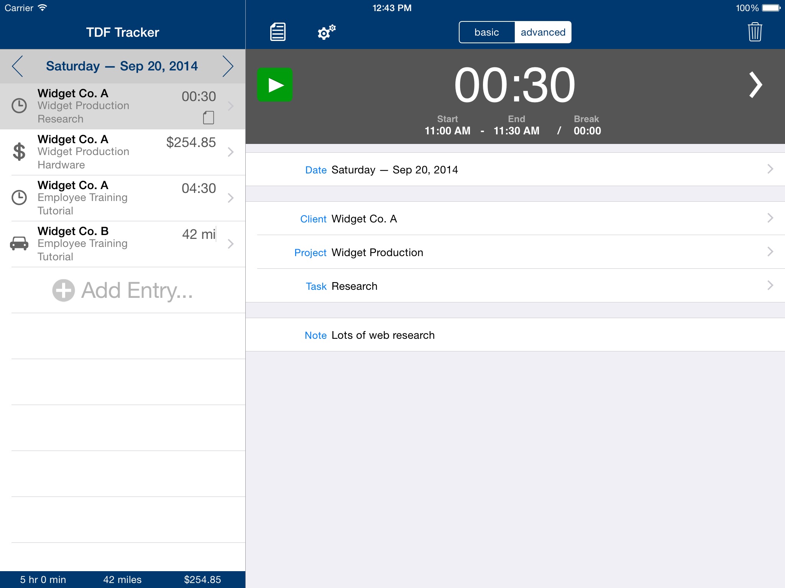Open Client row chevron

pyautogui.click(x=770, y=218)
